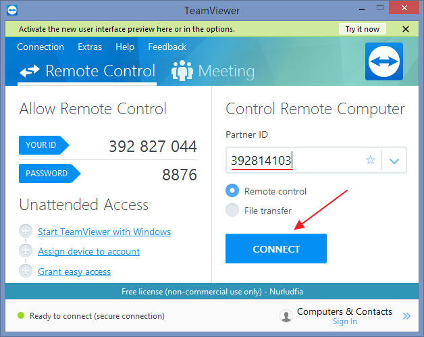Image resolution: width=424 pixels, height=337 pixels.
Task: Click the CONNECT button
Action: [276, 249]
